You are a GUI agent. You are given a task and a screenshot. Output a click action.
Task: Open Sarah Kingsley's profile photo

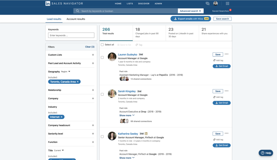pyautogui.click(x=112, y=94)
